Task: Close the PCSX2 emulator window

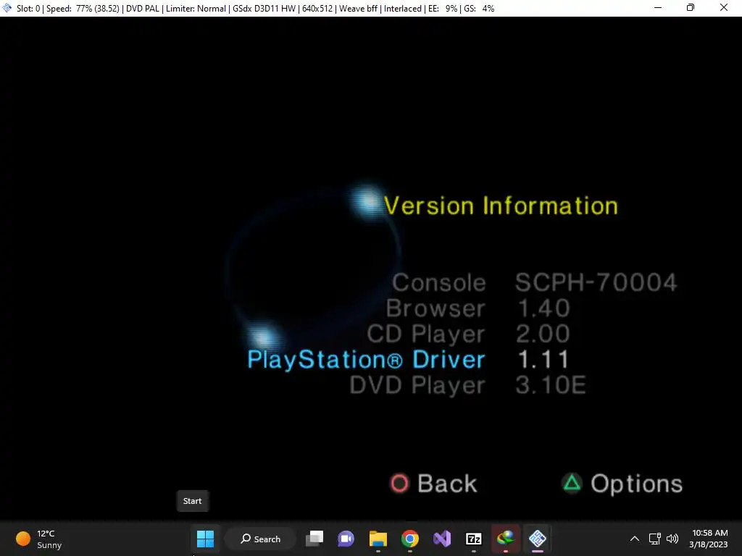Action: pos(724,7)
